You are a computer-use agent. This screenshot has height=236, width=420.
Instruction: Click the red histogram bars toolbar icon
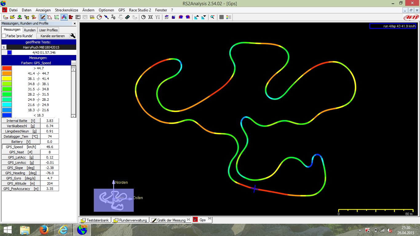click(71, 17)
